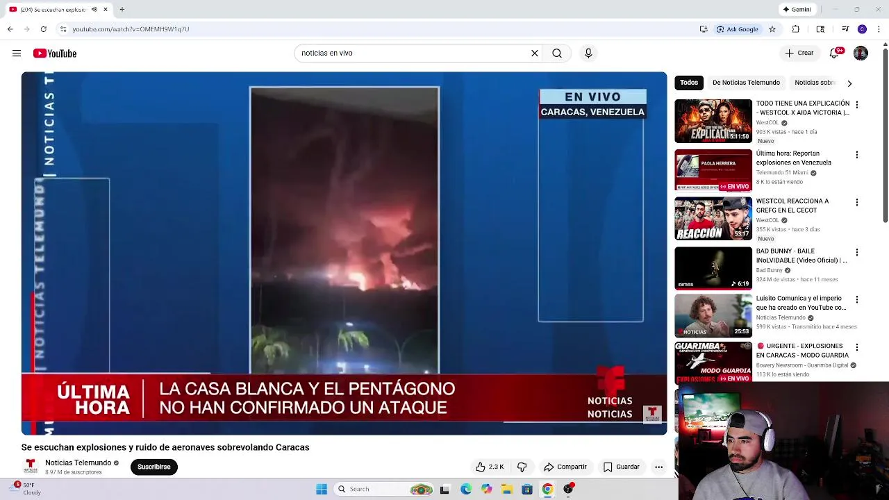889x500 pixels.
Task: Like the video with thumbs up
Action: coord(489,467)
